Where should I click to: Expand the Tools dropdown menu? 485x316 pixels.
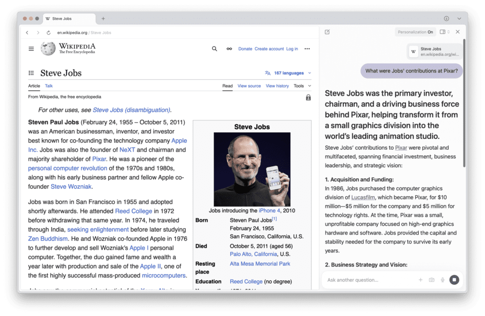coord(302,86)
